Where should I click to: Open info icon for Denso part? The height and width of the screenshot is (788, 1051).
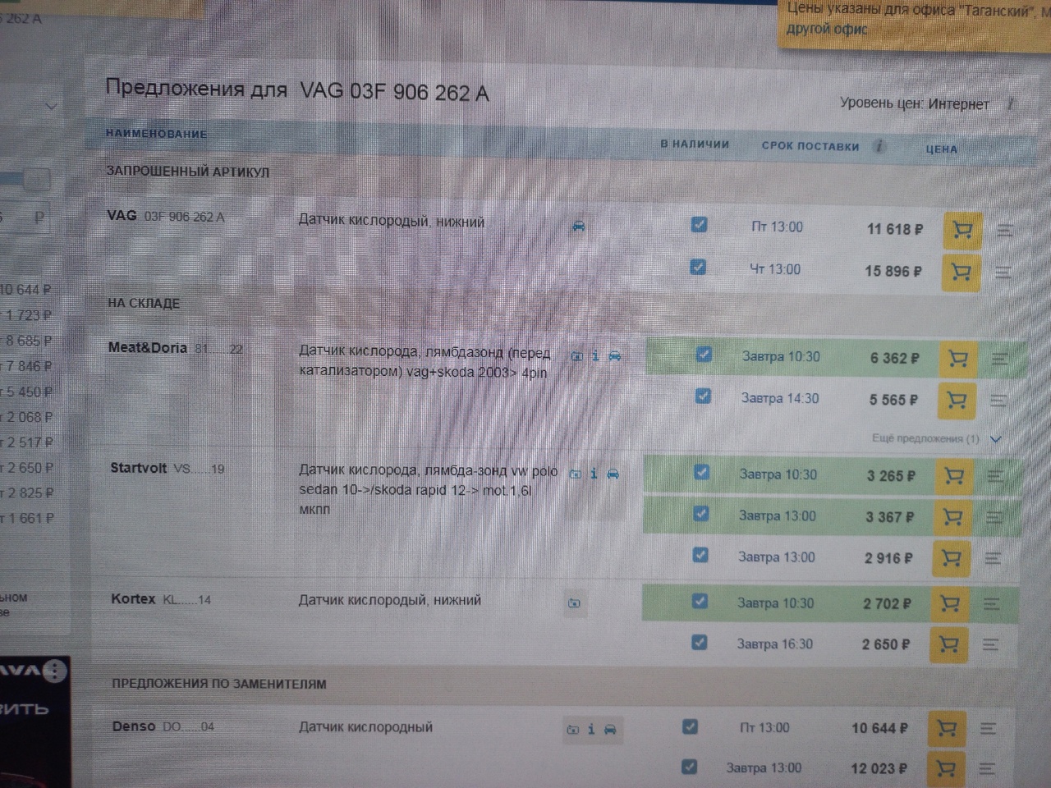(591, 729)
